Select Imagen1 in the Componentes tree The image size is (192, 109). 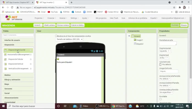140,40
